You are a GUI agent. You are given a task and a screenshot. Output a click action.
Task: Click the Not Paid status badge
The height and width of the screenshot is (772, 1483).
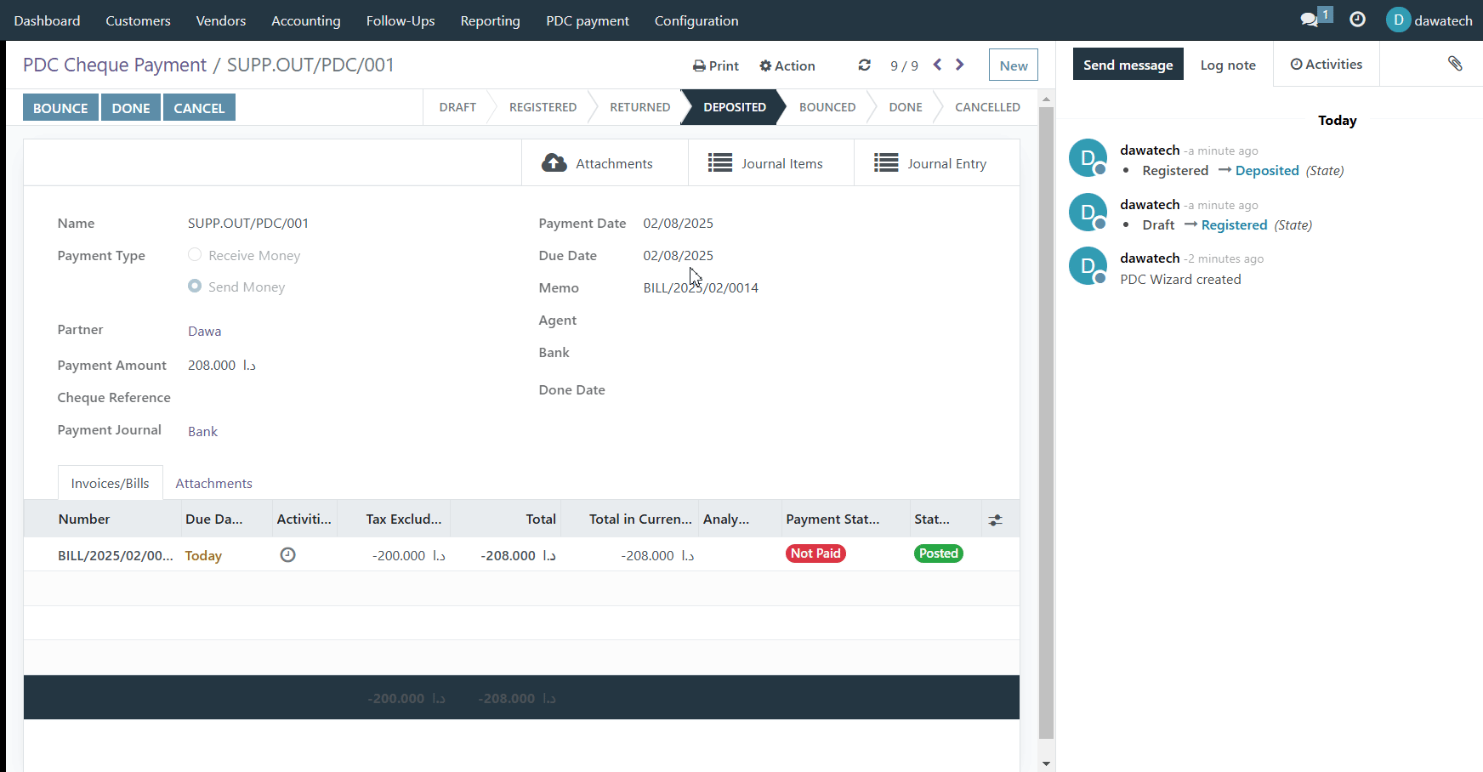[815, 553]
